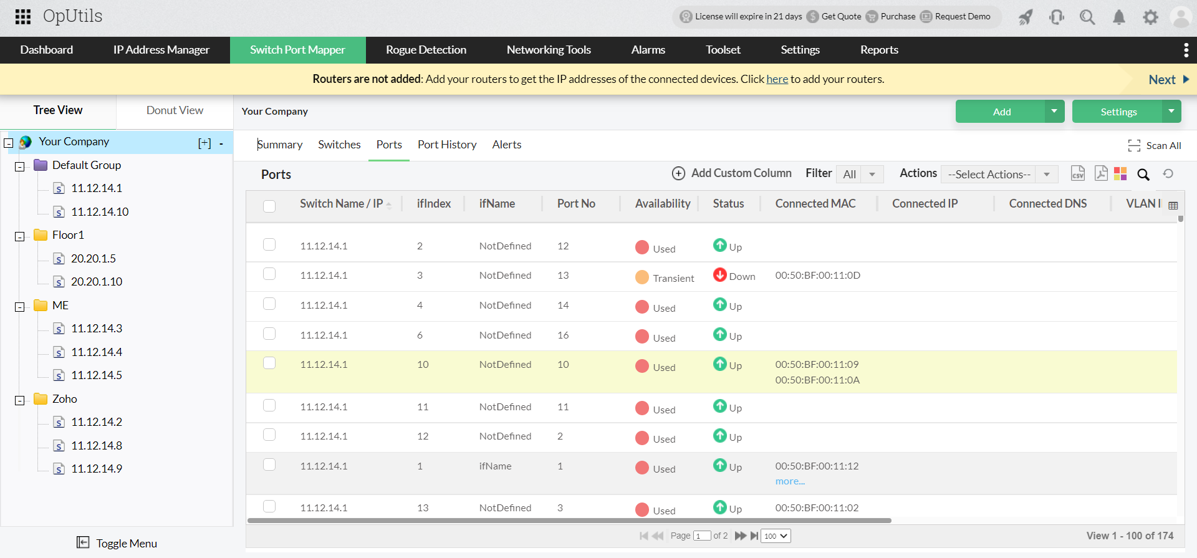Open the notifications bell
This screenshot has height=558, width=1197.
1118,17
